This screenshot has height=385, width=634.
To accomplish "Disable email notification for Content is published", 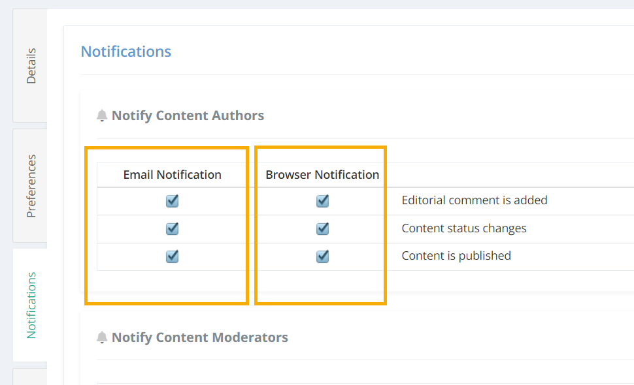I will tap(173, 256).
